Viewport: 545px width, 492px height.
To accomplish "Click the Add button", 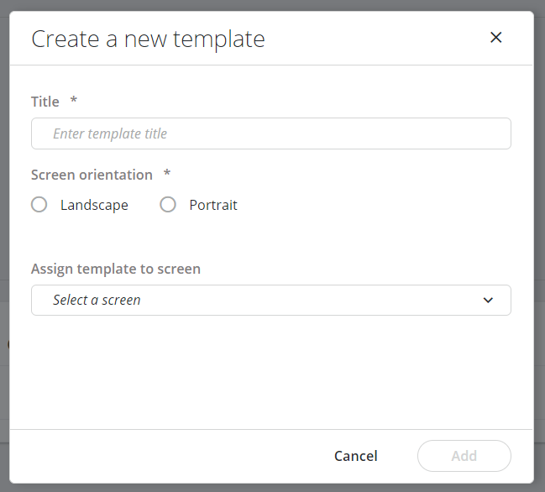I will tap(464, 456).
